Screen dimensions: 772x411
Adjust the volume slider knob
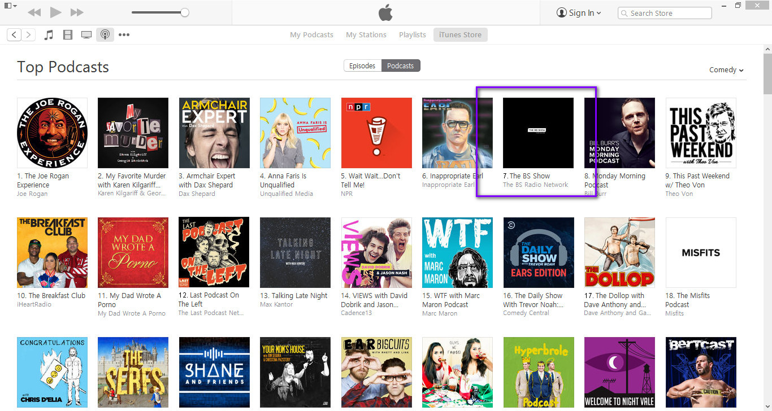tap(185, 12)
